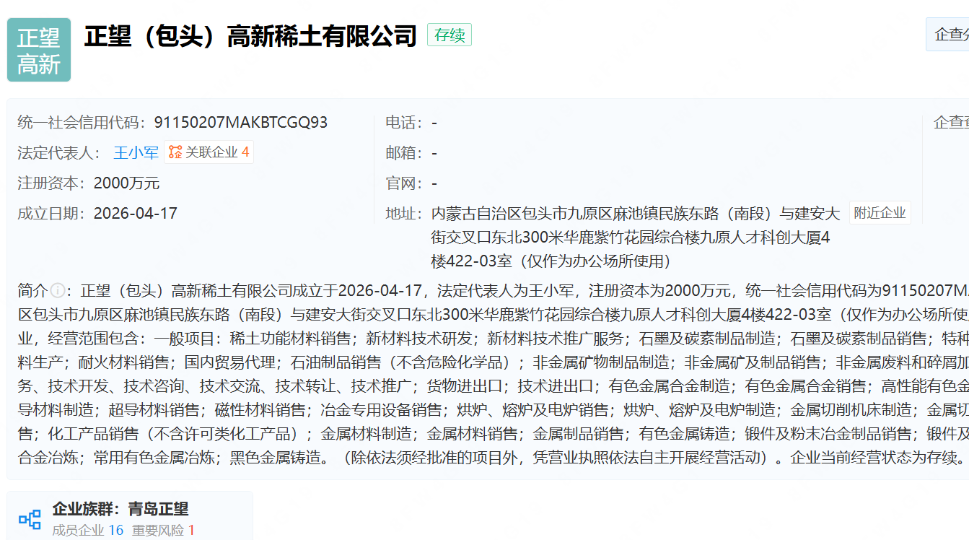The height and width of the screenshot is (540, 969).
Task: Click the 正望高新 company logo tile
Action: (x=39, y=50)
